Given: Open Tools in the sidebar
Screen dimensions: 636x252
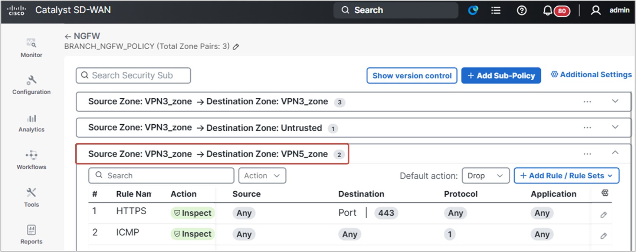Looking at the screenshot, I should pos(32,198).
